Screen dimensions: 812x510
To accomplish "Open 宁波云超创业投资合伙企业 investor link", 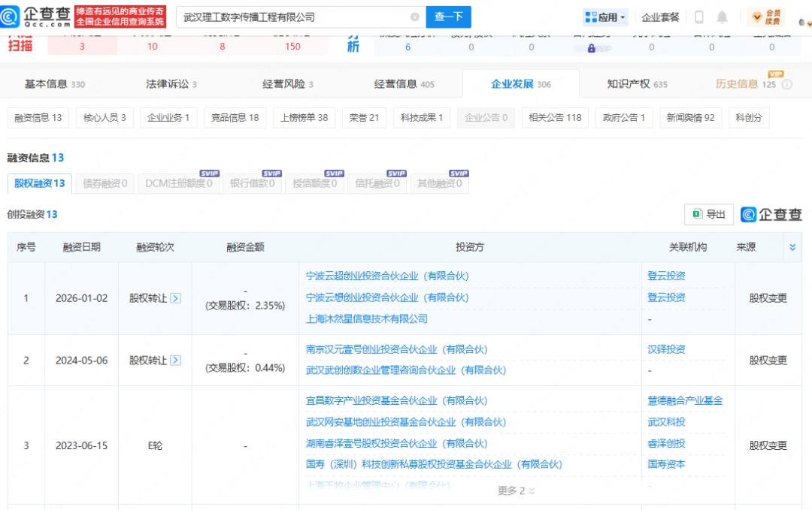I will 387,276.
